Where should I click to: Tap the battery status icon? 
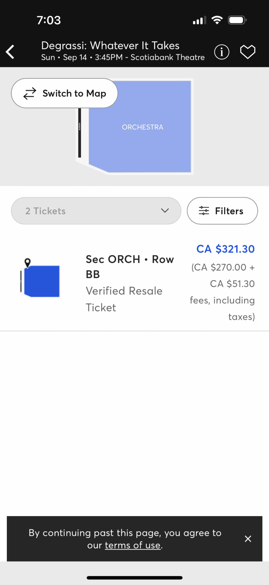pyautogui.click(x=237, y=20)
